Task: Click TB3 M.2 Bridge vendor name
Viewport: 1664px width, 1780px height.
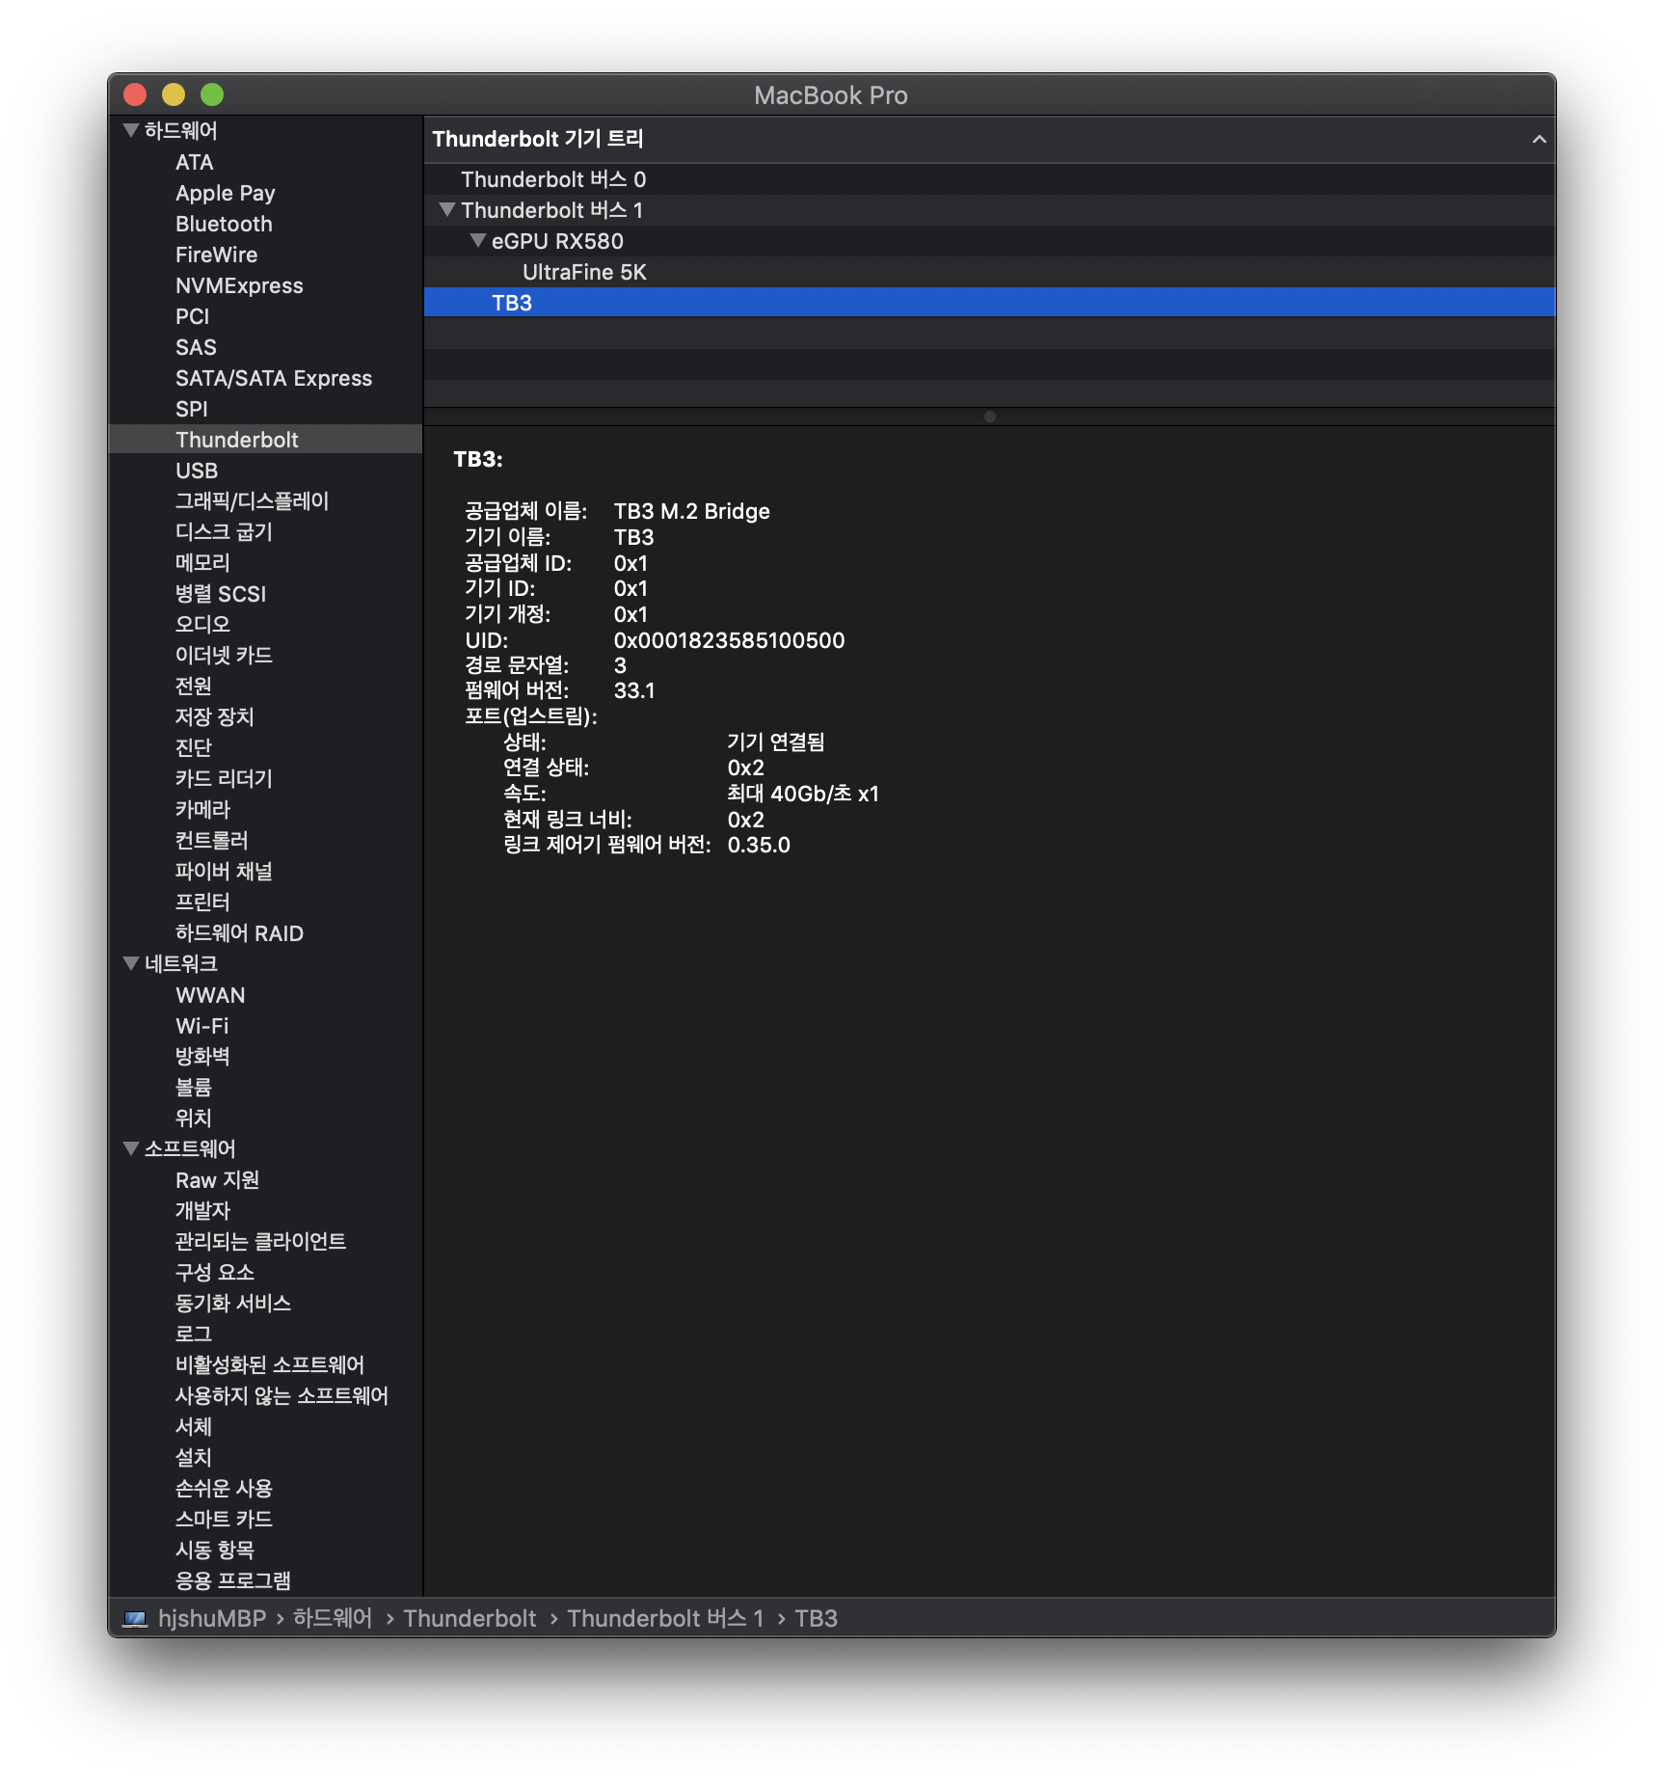Action: 691,511
